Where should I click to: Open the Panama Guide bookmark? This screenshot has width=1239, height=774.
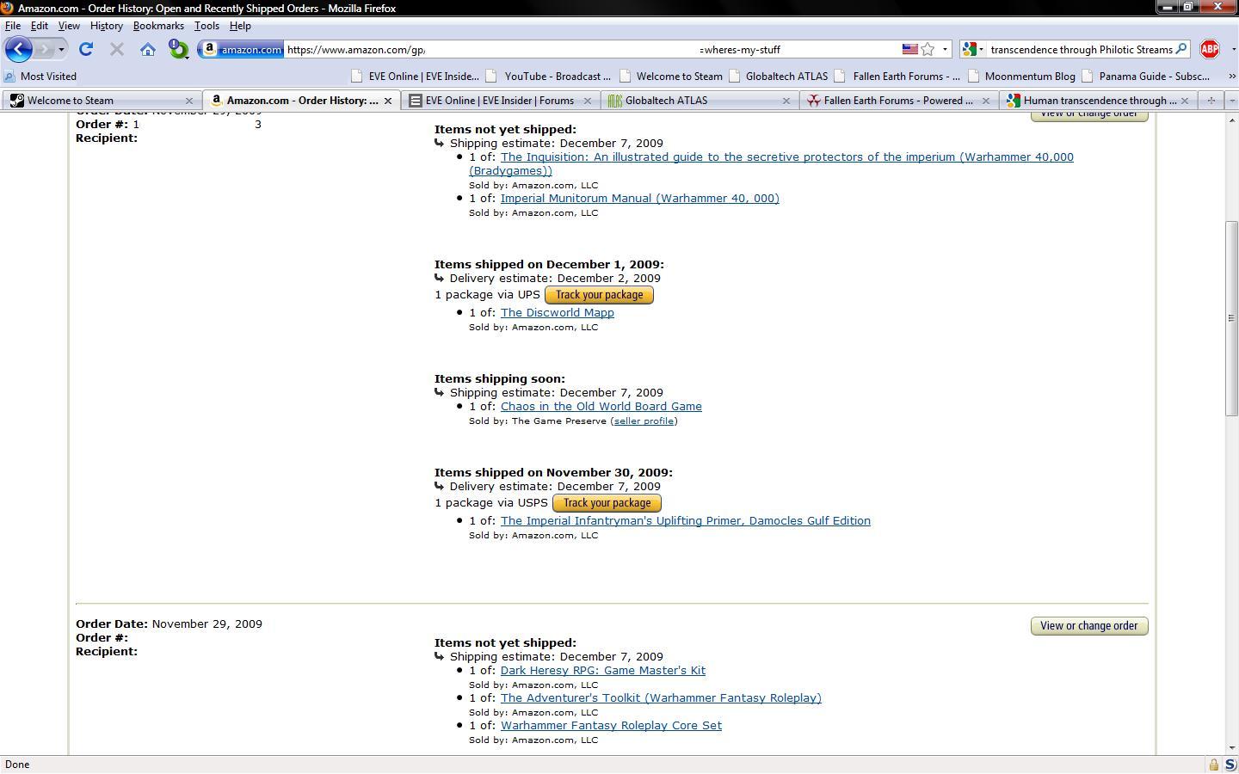[1146, 77]
